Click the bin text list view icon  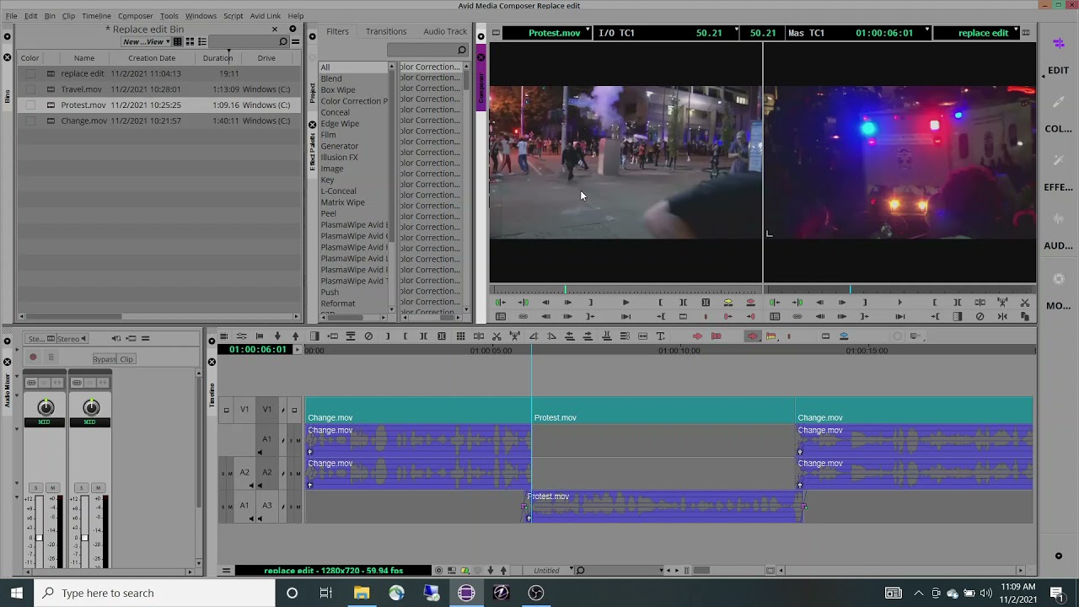177,41
